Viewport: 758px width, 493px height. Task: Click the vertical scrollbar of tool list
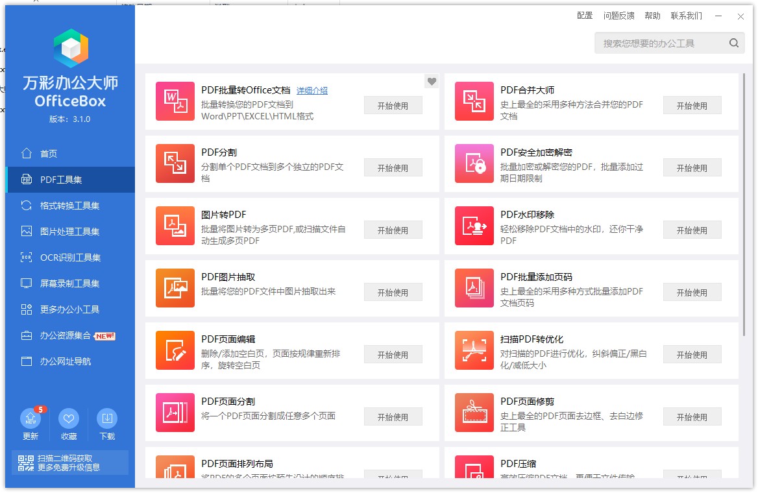click(x=744, y=204)
